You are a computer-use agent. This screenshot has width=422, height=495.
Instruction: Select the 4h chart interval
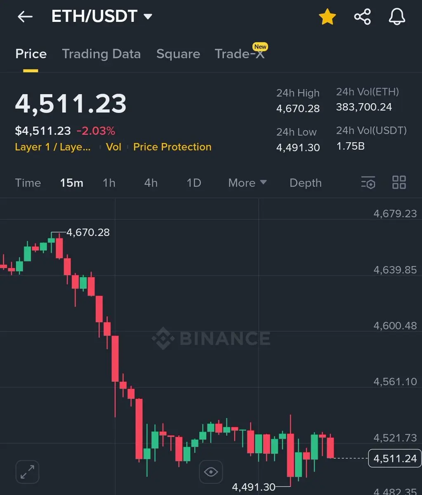coord(151,183)
